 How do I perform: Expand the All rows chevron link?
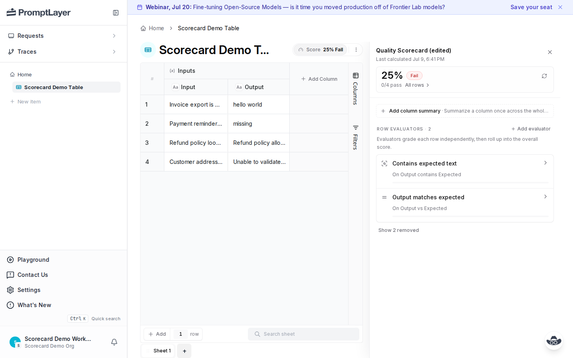[x=417, y=85]
